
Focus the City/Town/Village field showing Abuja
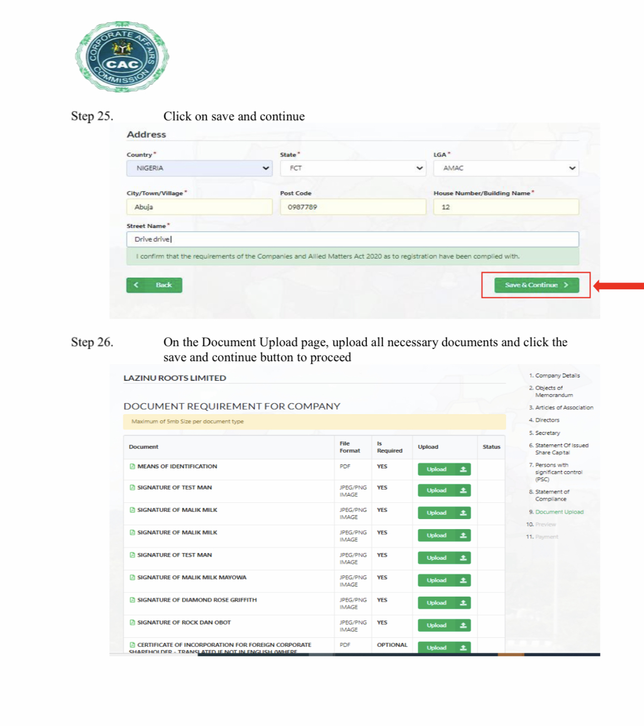point(199,207)
